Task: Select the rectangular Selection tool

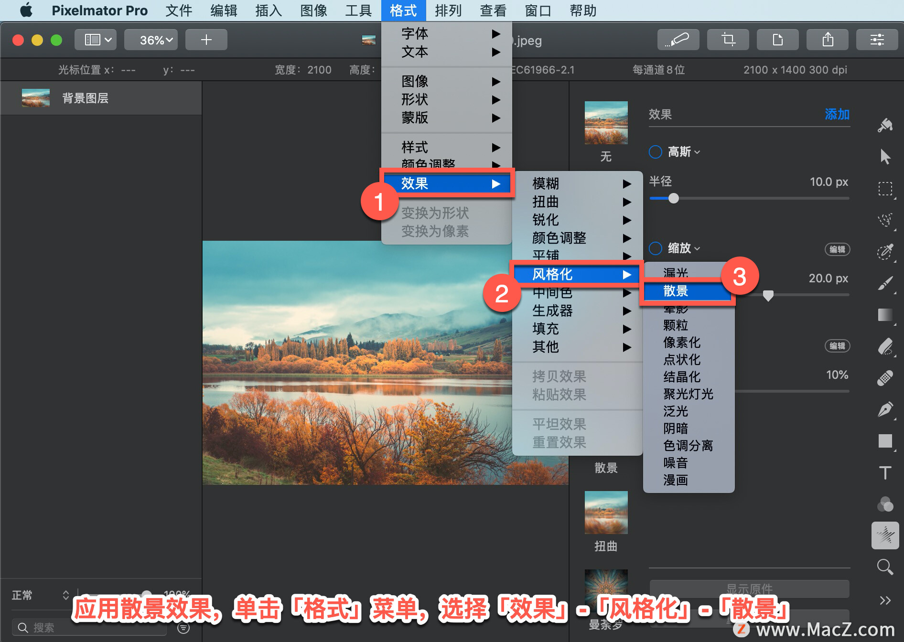Action: pos(885,189)
